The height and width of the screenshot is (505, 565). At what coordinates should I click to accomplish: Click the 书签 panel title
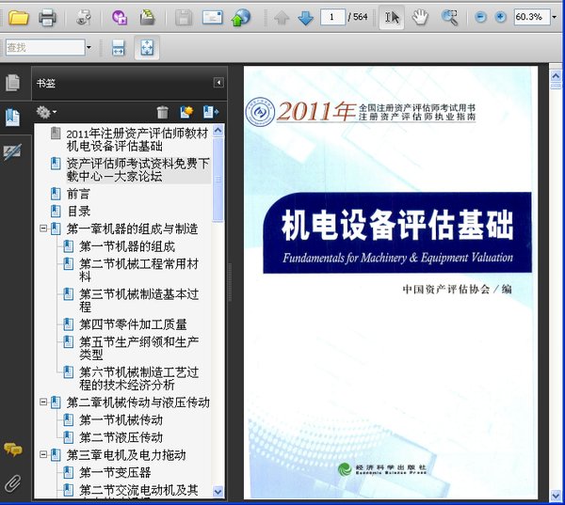coord(46,83)
